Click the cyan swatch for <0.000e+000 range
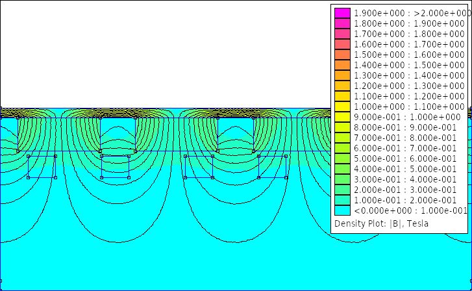Image resolution: width=472 pixels, height=291 pixels. (342, 210)
